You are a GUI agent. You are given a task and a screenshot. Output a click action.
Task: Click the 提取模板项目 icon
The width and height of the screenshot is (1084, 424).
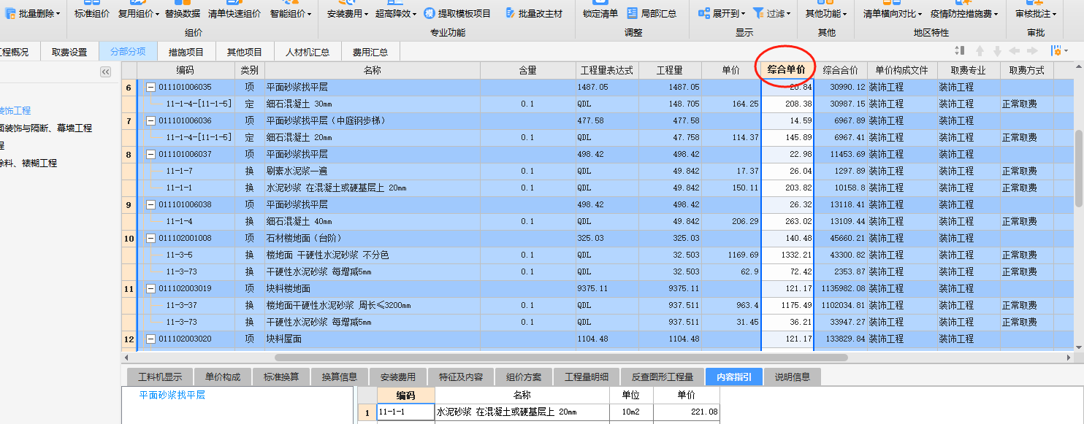point(429,14)
